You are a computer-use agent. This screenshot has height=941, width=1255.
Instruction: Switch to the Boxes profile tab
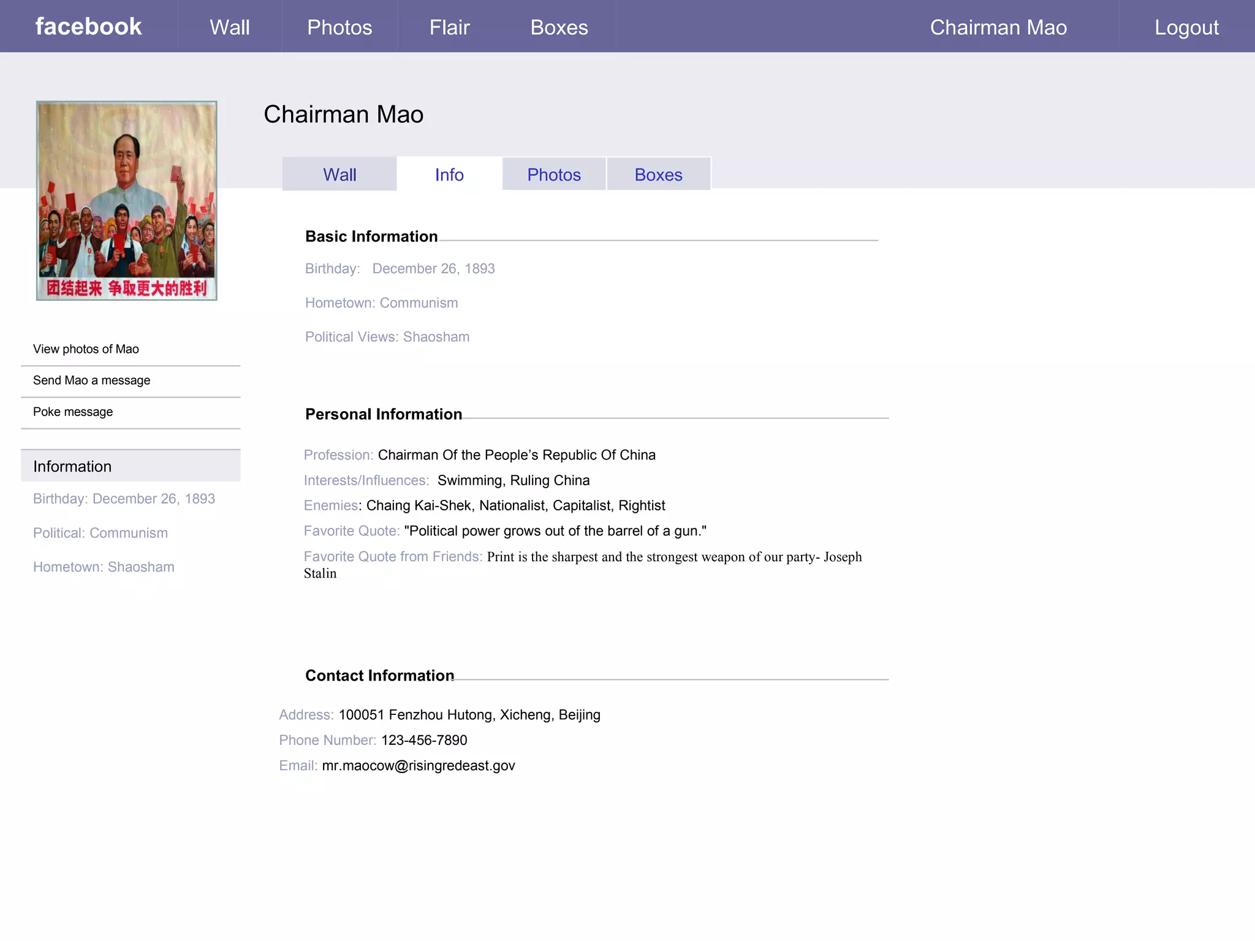658,175
